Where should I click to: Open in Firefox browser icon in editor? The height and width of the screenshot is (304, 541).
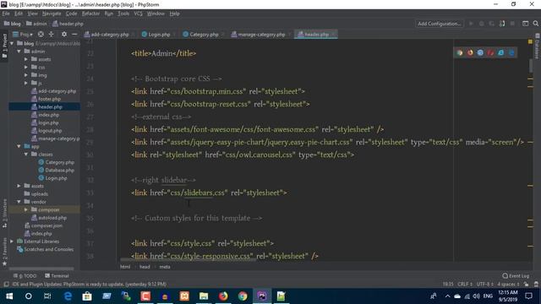(x=470, y=52)
